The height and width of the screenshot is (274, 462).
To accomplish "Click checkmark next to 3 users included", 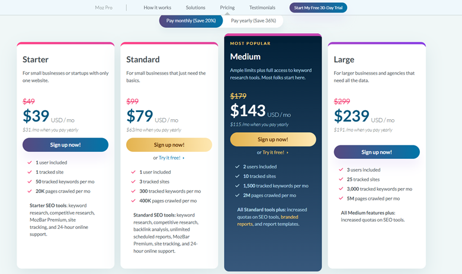I will 341,170.
